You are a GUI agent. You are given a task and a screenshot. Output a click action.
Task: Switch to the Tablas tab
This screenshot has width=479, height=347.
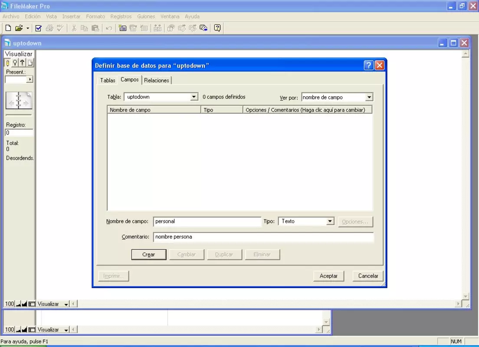coord(108,80)
